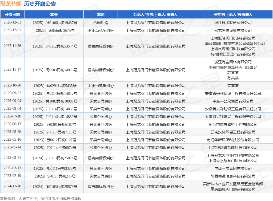Viewport: 273px width, 201px height.
Task: Click the date 2025-11-26
Action: (12, 46)
